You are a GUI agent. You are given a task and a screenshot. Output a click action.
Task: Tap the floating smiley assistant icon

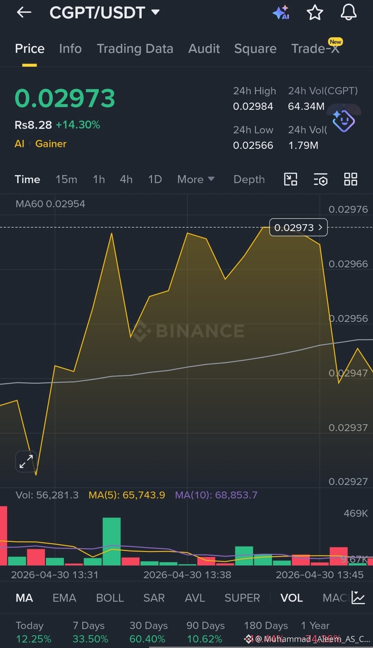pos(343,121)
